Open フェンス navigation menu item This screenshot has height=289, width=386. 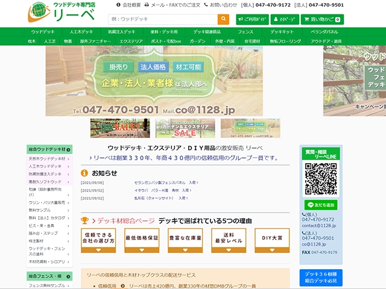coord(245,31)
